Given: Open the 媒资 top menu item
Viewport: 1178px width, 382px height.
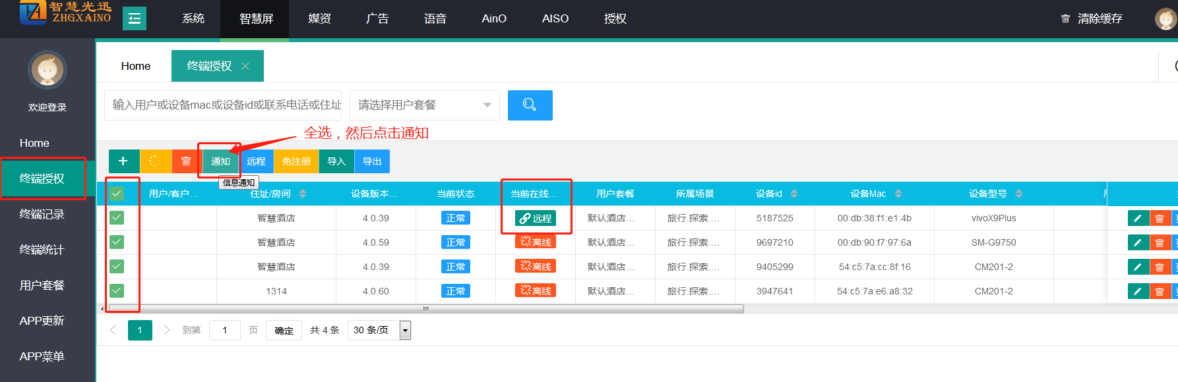Looking at the screenshot, I should tap(319, 18).
